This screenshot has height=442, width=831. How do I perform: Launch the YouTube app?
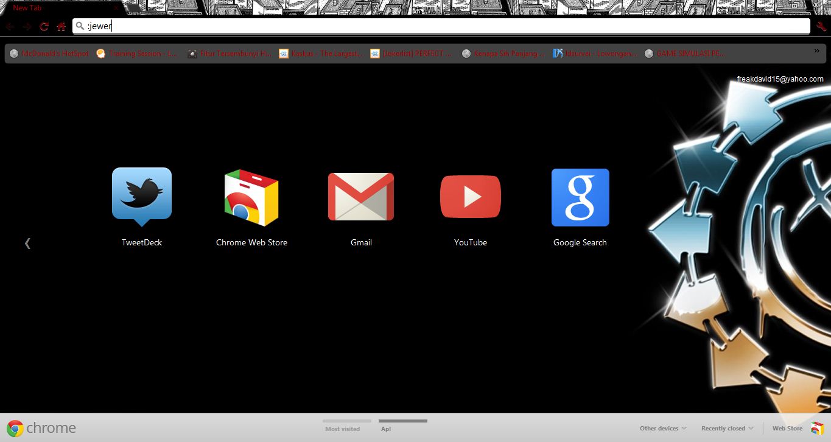pyautogui.click(x=471, y=197)
